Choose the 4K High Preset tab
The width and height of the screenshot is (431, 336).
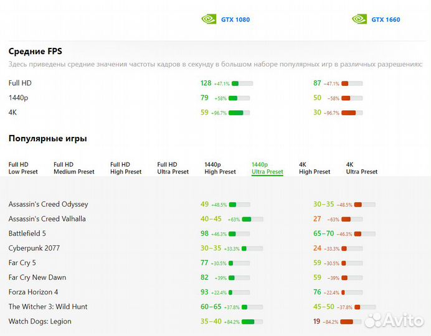pos(315,168)
